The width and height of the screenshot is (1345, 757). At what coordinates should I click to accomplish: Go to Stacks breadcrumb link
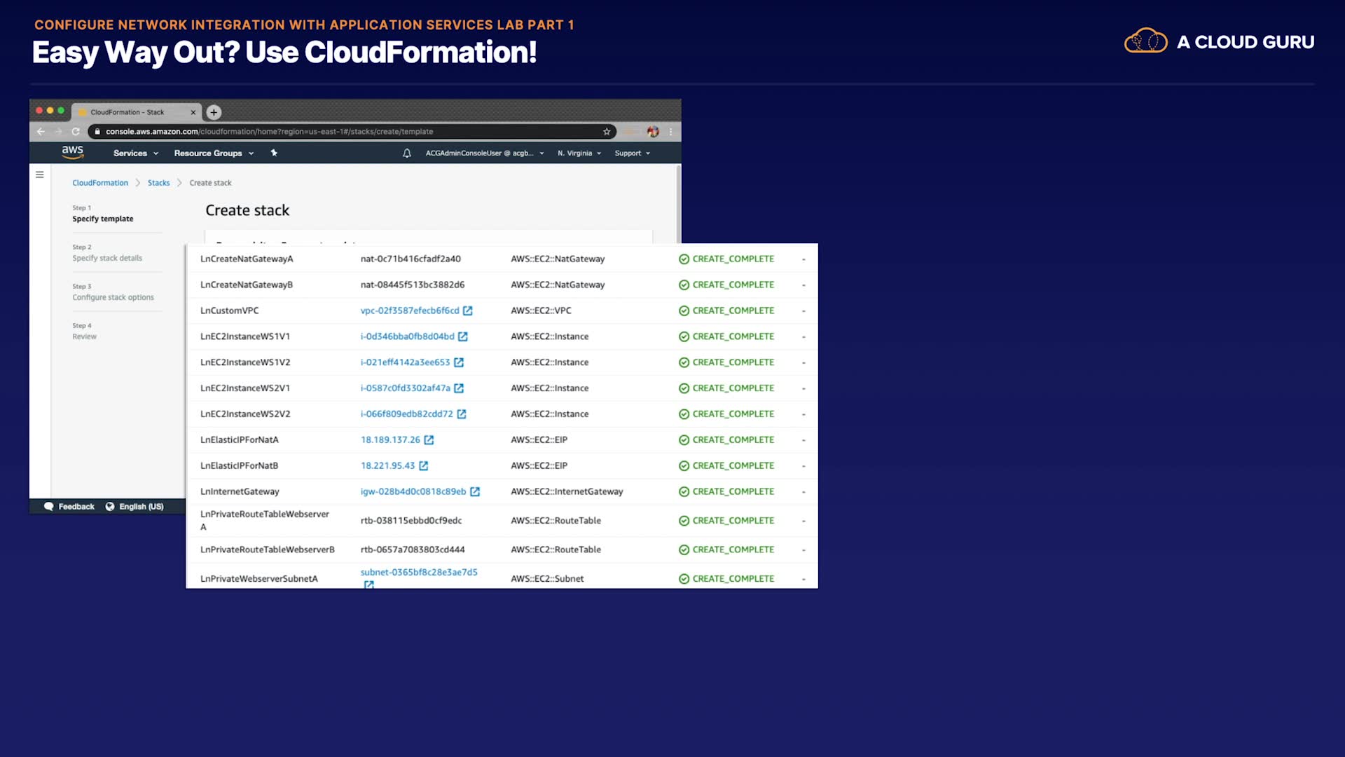coord(158,183)
